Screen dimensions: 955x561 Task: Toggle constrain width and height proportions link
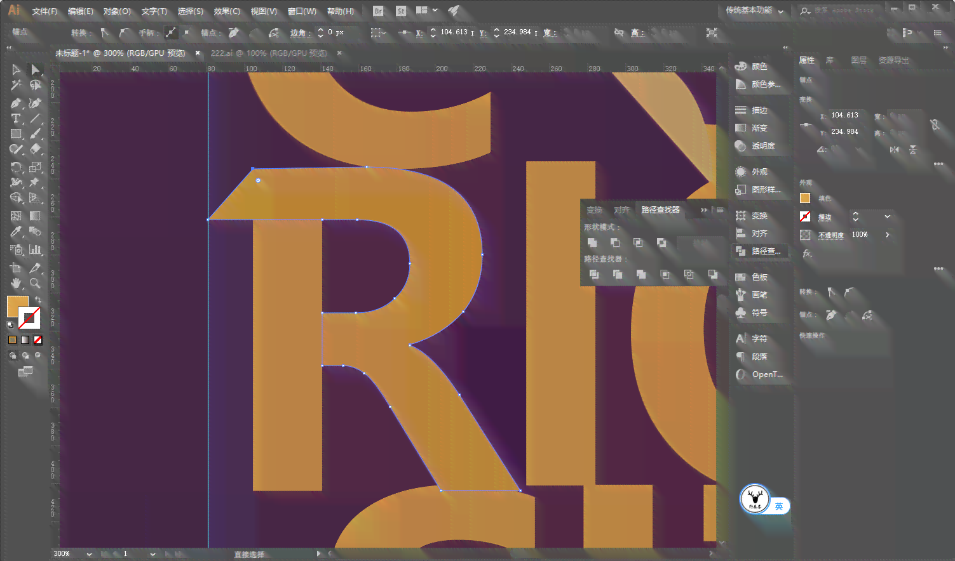pyautogui.click(x=935, y=124)
